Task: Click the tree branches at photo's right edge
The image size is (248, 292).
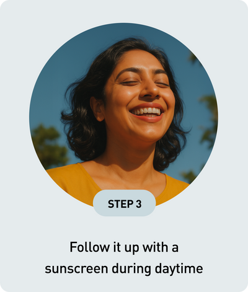Action: tap(208, 120)
